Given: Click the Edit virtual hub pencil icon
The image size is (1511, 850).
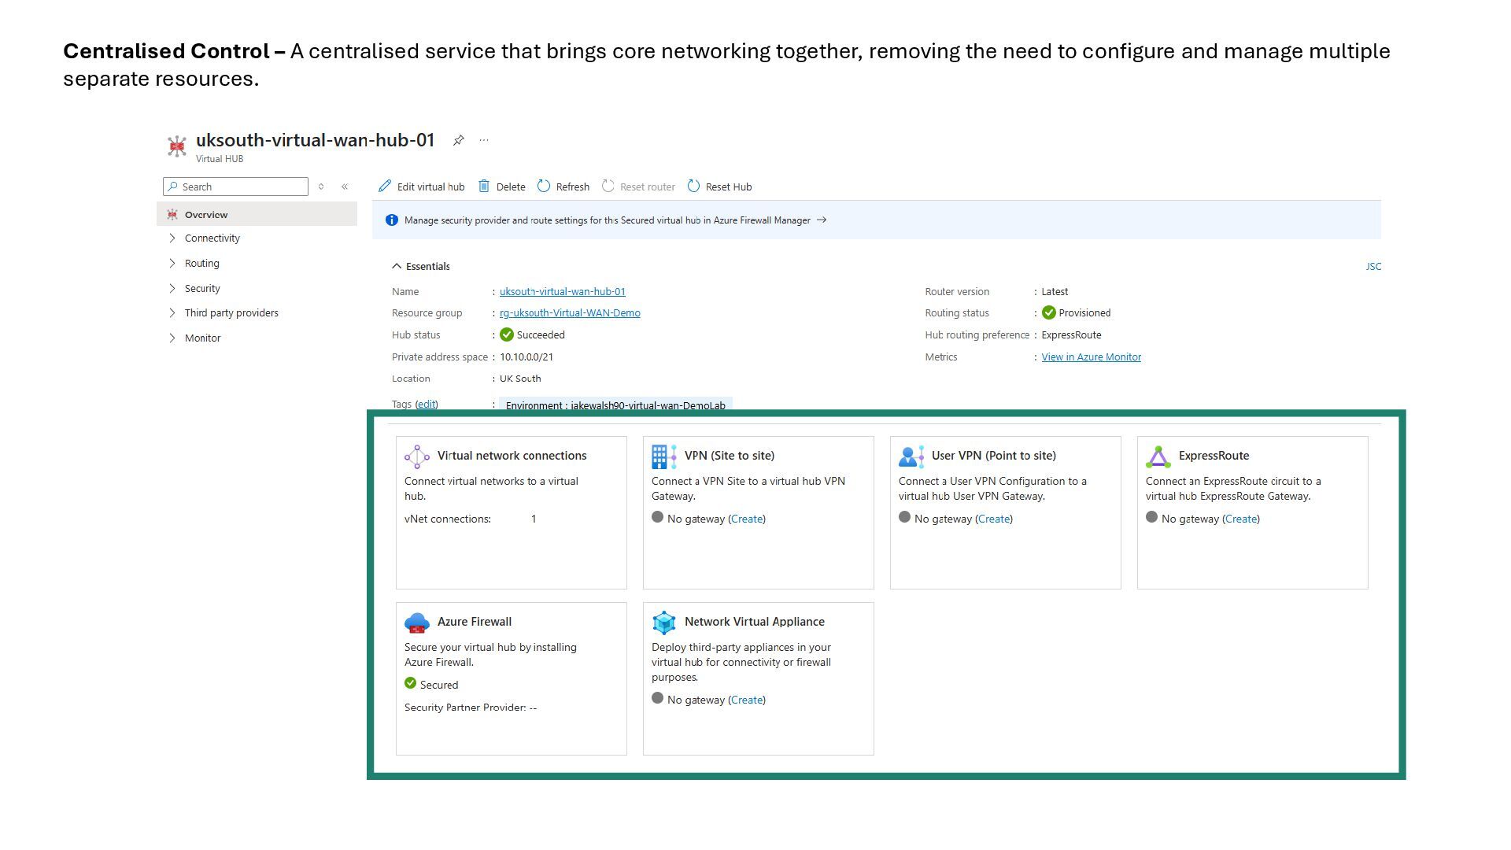Looking at the screenshot, I should (385, 187).
